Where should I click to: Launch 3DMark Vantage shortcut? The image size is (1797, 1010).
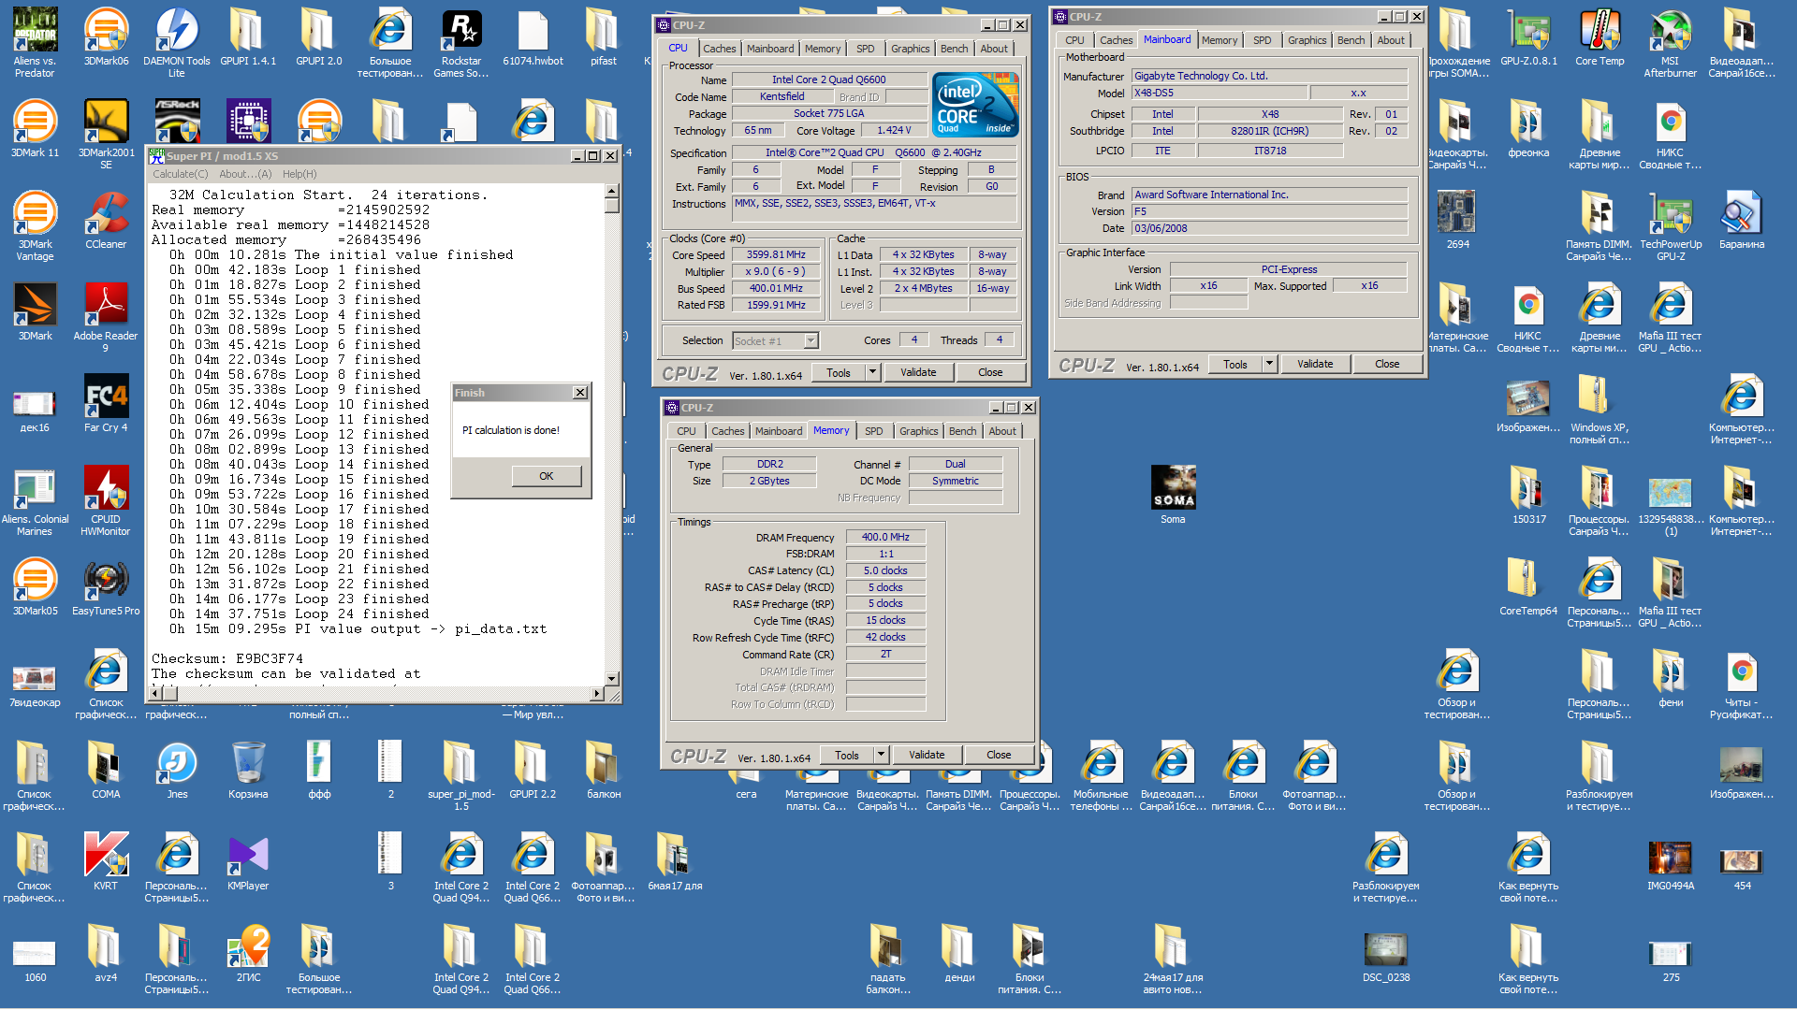35,216
